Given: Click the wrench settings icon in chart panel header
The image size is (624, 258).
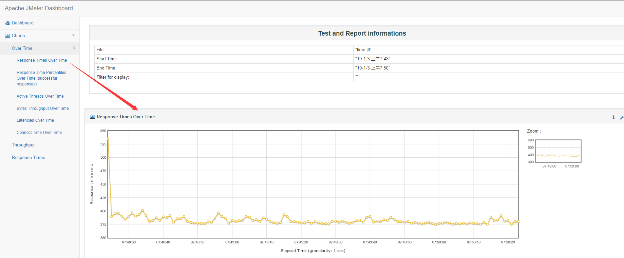Looking at the screenshot, I should tap(622, 117).
